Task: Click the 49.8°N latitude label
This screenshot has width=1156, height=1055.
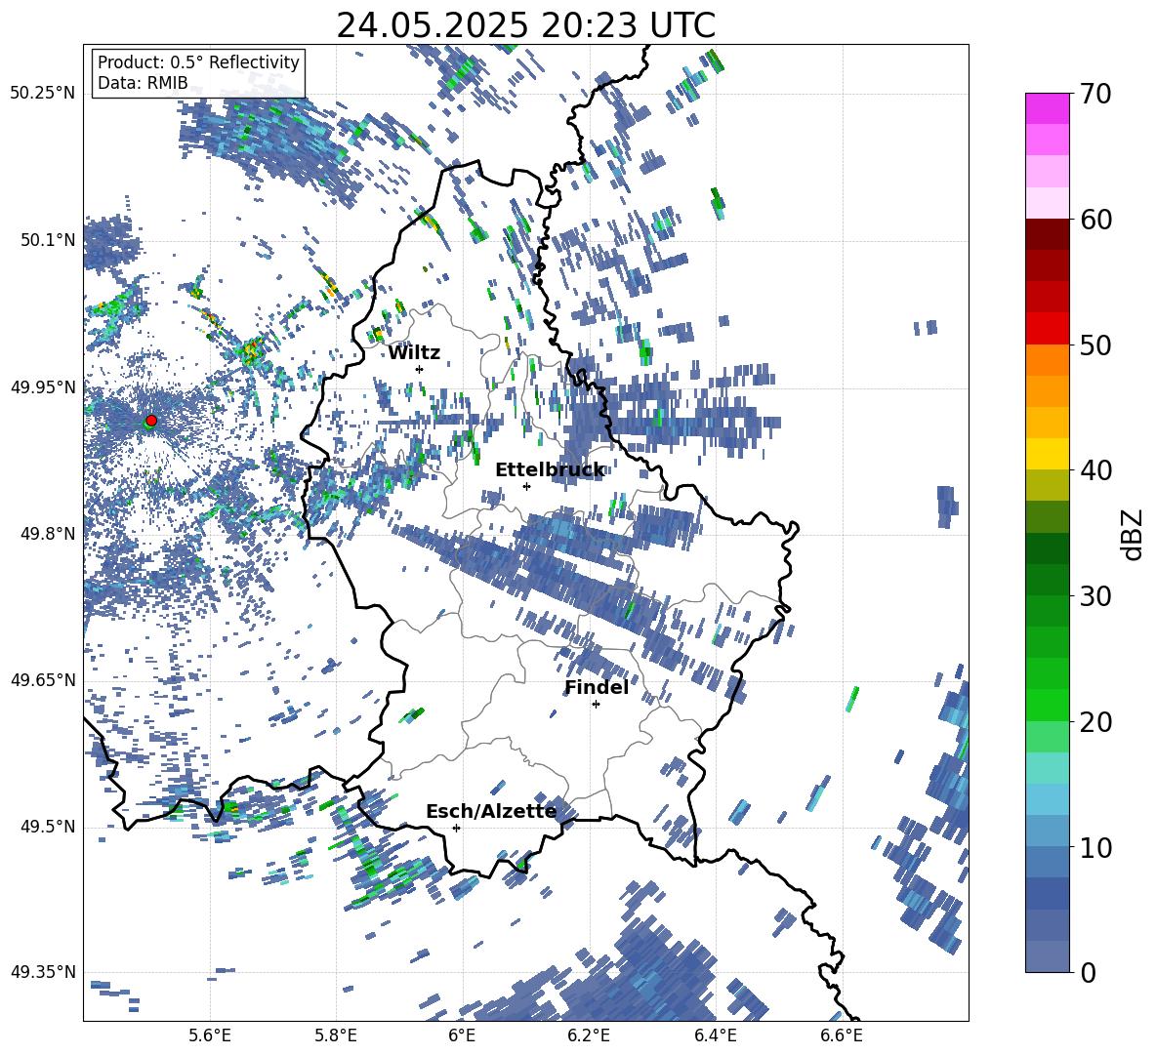Action: click(x=47, y=534)
